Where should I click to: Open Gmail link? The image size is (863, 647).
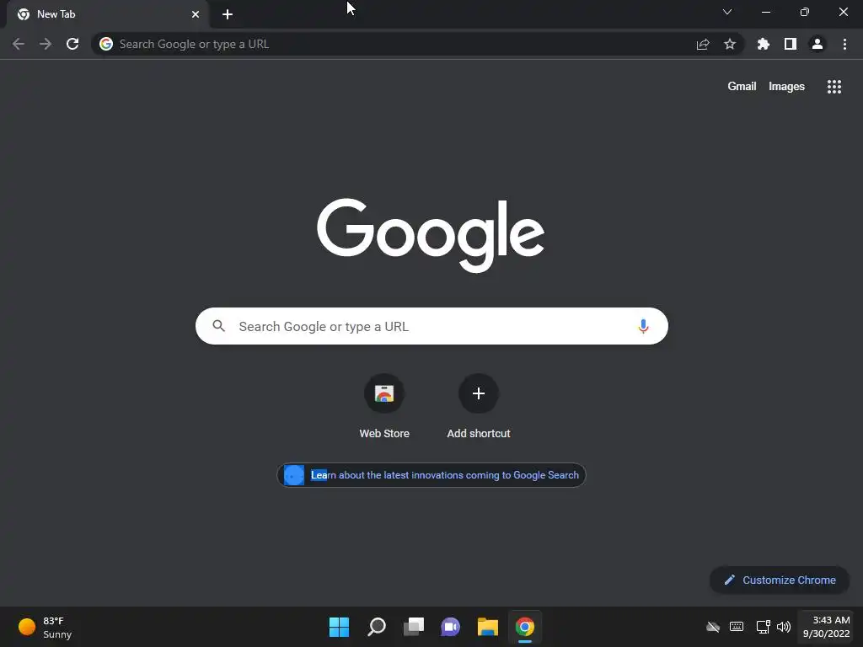(742, 87)
